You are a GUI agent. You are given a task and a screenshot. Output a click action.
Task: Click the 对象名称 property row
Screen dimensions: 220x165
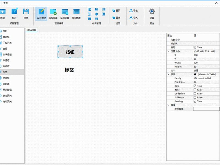[x=193, y=40]
